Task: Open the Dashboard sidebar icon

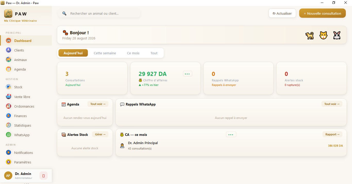Action: coord(9,40)
